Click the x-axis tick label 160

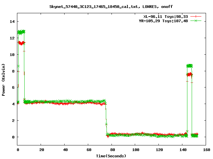tap(207, 150)
